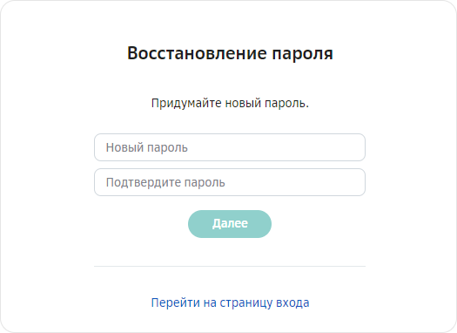
Task: Click the second password entry field
Action: 230,182
